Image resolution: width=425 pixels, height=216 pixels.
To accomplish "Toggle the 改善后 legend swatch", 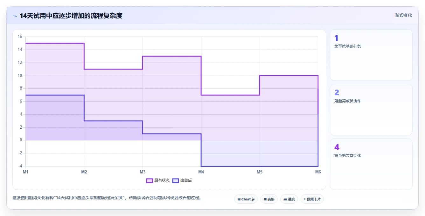I will click(x=176, y=180).
